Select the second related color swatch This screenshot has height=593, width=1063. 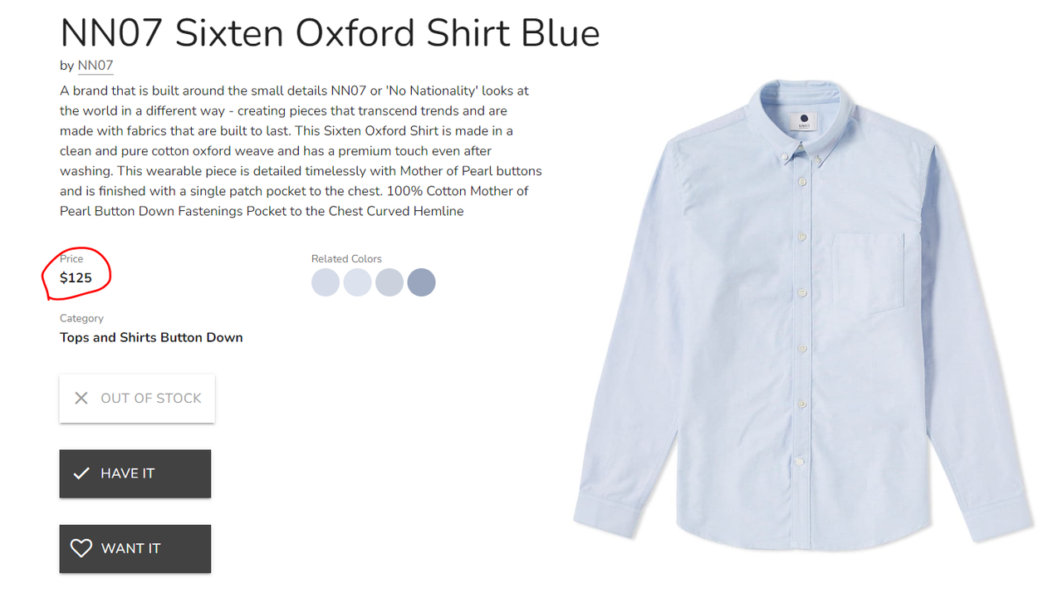(357, 282)
